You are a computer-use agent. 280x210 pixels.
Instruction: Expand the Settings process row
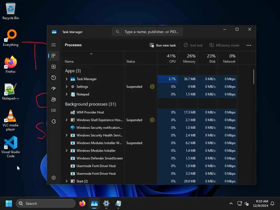click(67, 87)
